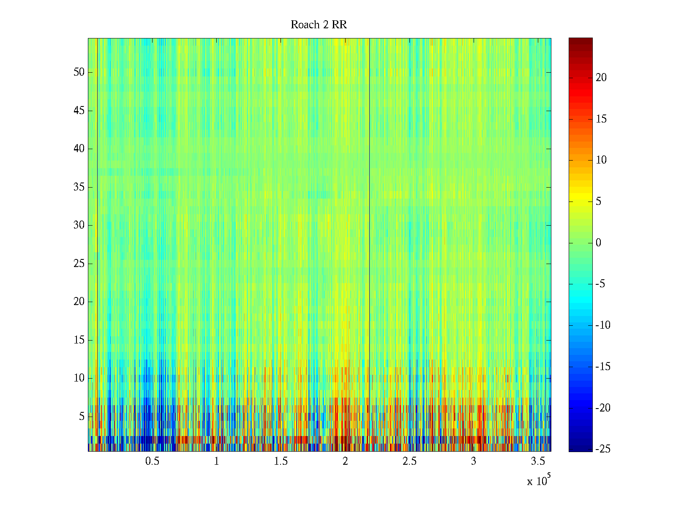Select the y-axis tick label 25
Image resolution: width=676 pixels, height=507 pixels.
[79, 264]
